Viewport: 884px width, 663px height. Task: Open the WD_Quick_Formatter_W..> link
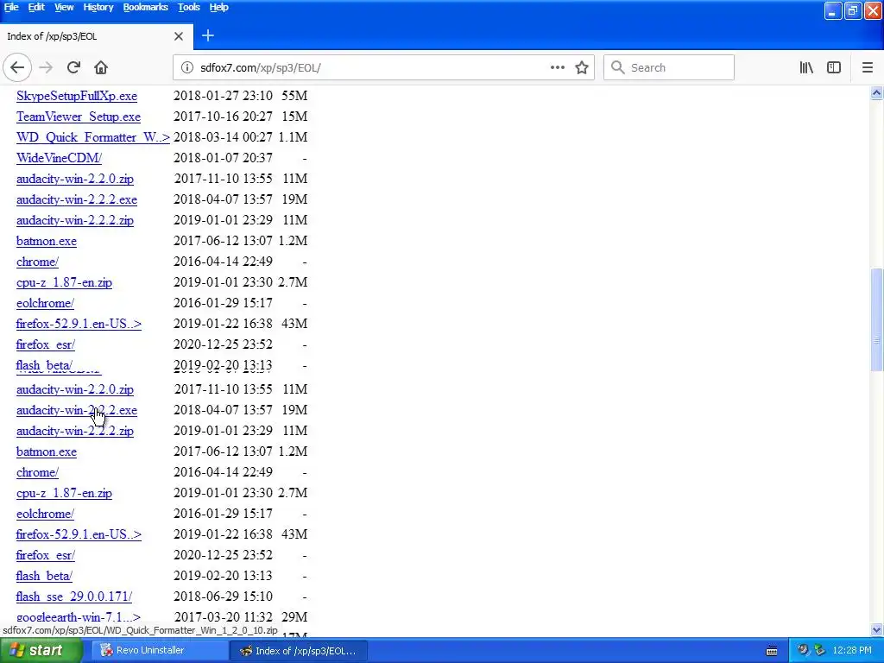[93, 137]
